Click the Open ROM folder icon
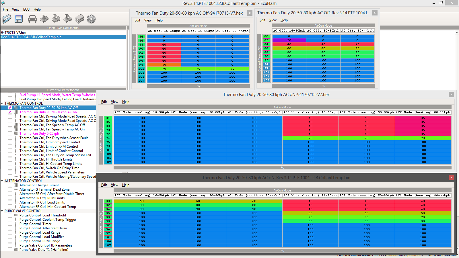Screen dimensions: 459x258 coord(7,19)
